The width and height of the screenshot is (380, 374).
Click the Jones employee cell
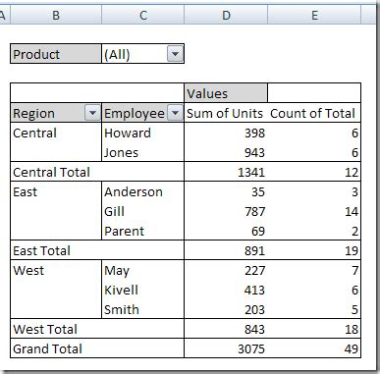pyautogui.click(x=143, y=152)
